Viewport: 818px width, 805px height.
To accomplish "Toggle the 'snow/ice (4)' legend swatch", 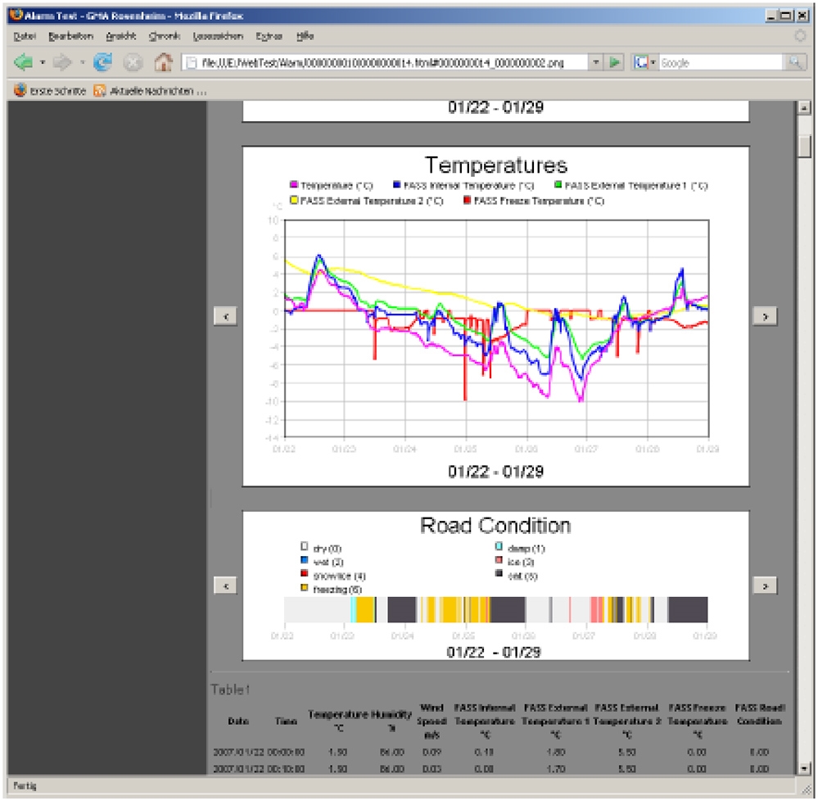I will (305, 574).
